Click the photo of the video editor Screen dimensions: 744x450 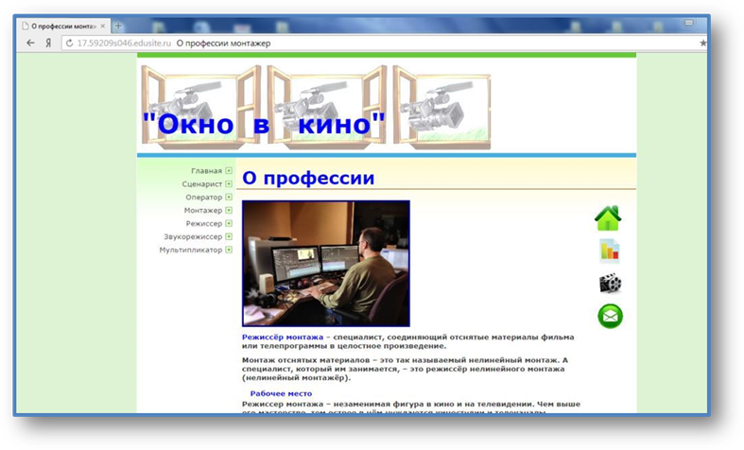click(326, 264)
